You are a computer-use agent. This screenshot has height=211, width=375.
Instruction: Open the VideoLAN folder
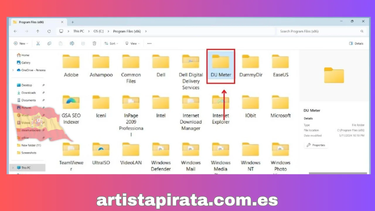(x=131, y=154)
